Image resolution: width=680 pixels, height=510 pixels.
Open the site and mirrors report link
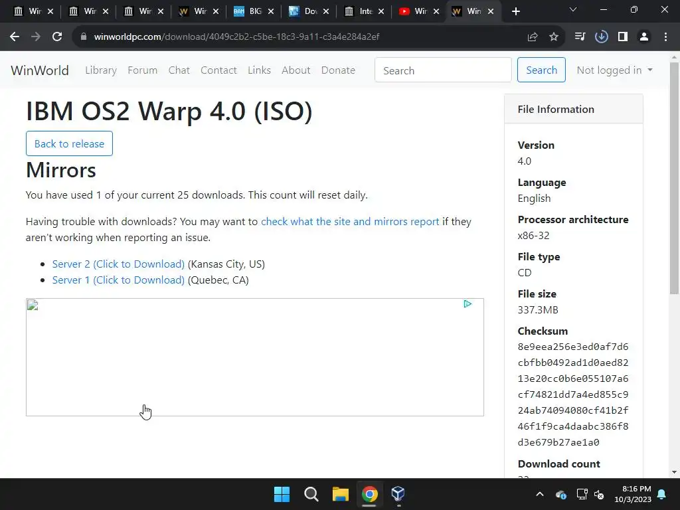(x=350, y=222)
